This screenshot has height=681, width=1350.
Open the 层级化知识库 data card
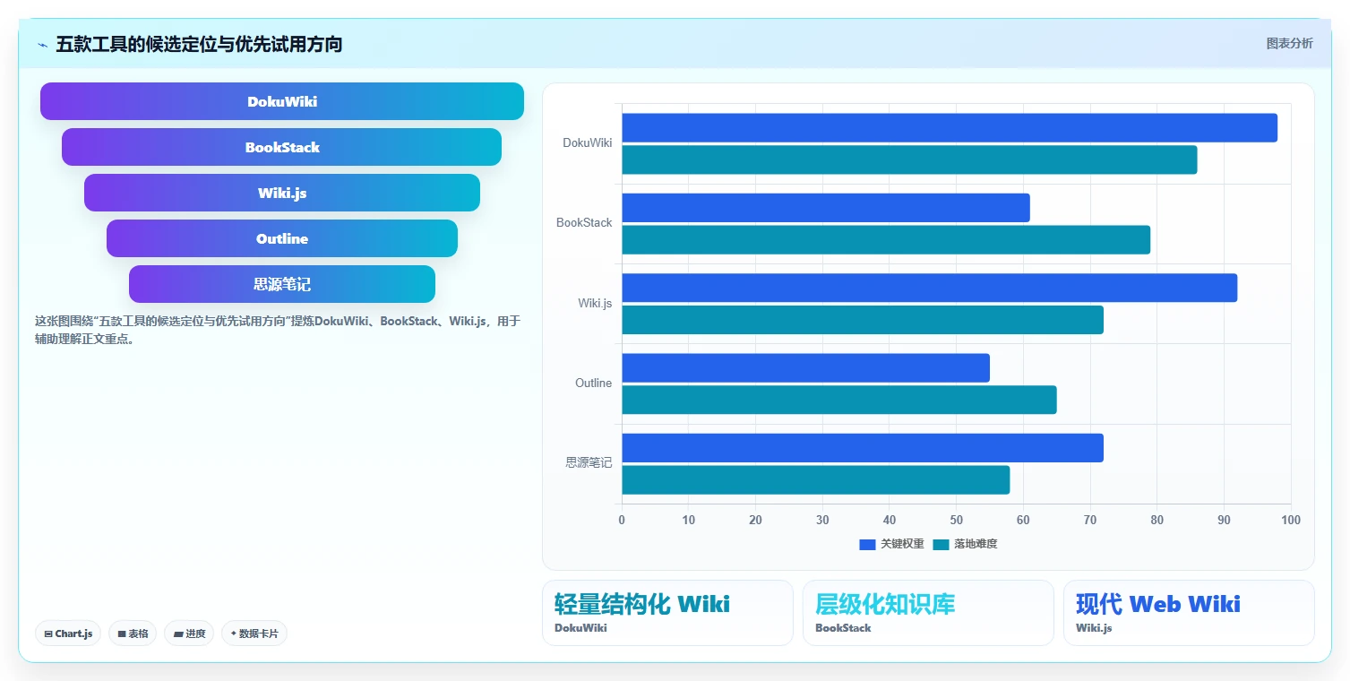point(928,613)
